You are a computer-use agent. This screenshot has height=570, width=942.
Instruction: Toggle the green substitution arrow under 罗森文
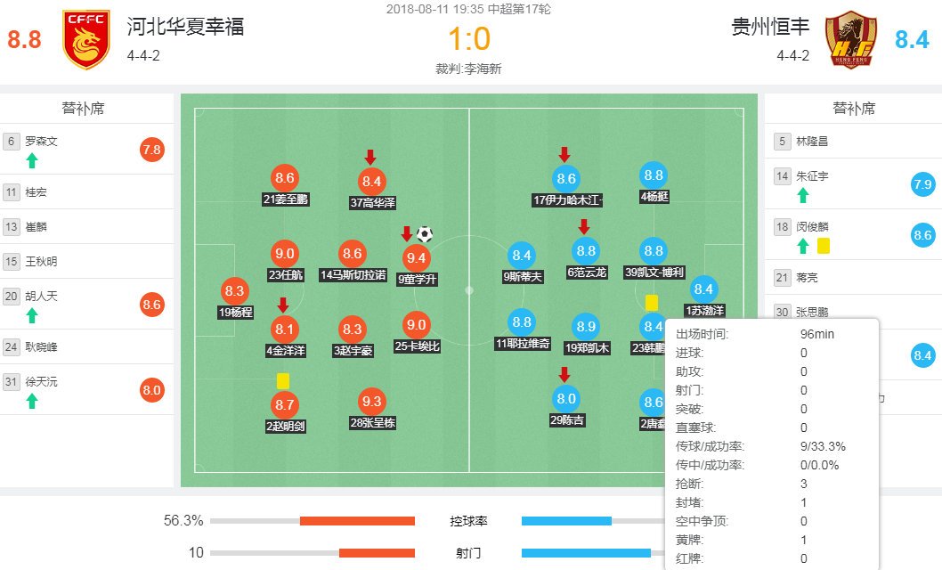[x=33, y=159]
